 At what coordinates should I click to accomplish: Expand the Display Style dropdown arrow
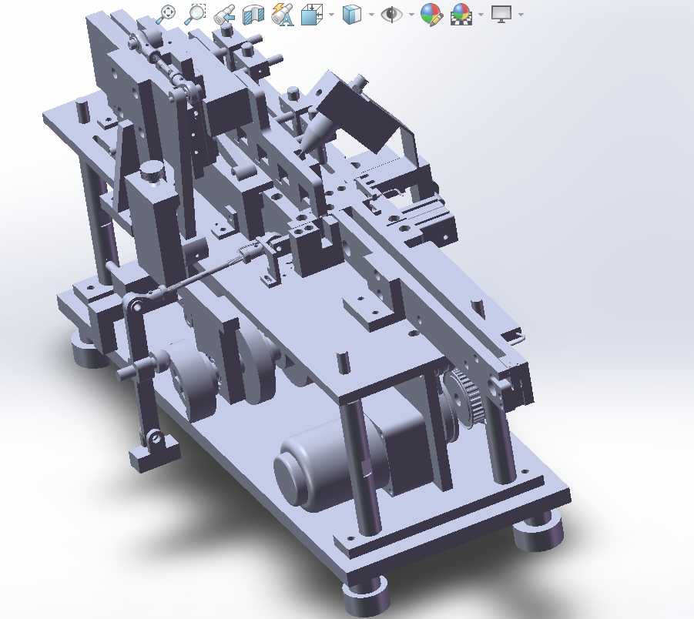pos(371,15)
